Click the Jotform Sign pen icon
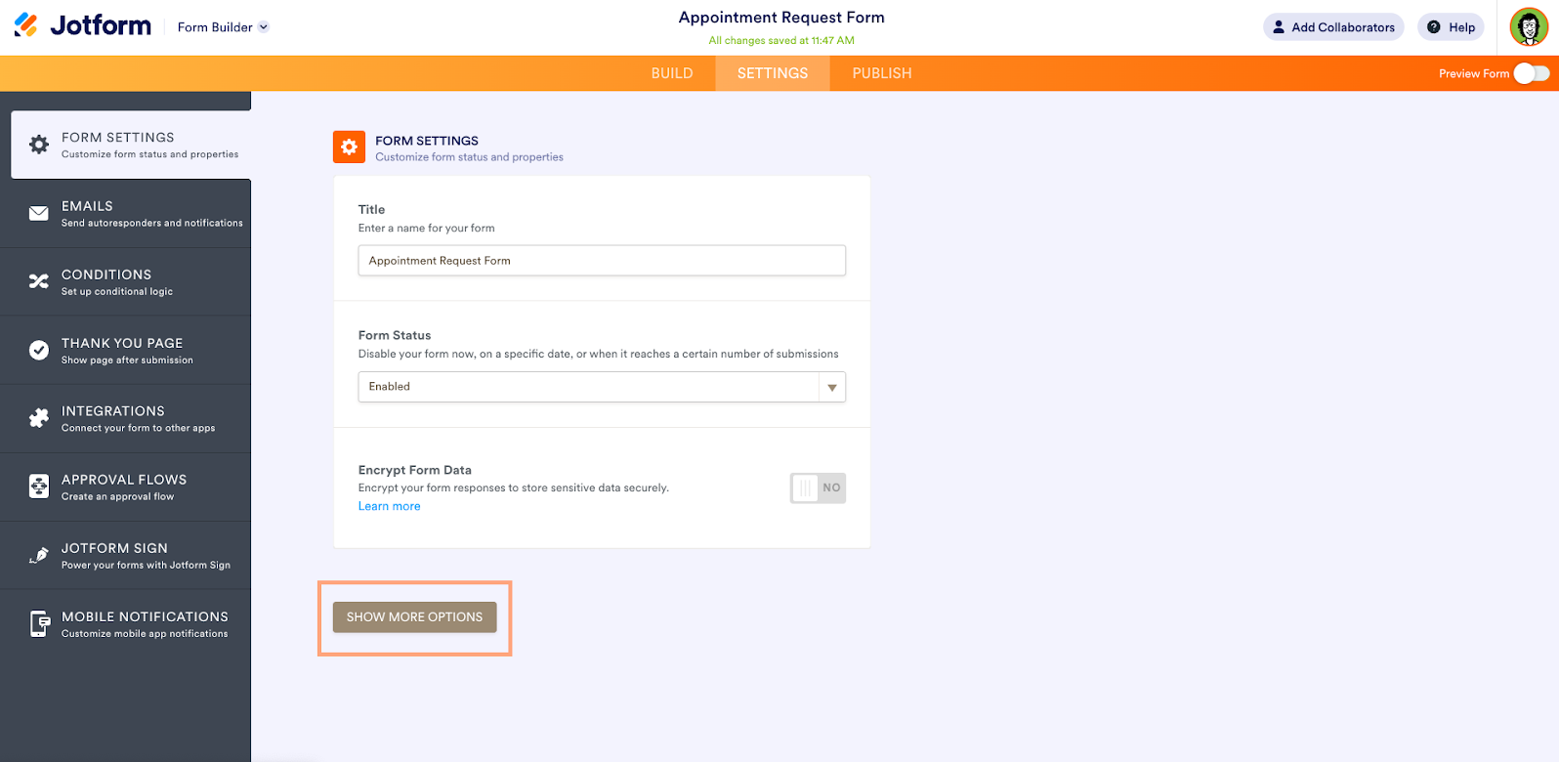 [x=39, y=555]
